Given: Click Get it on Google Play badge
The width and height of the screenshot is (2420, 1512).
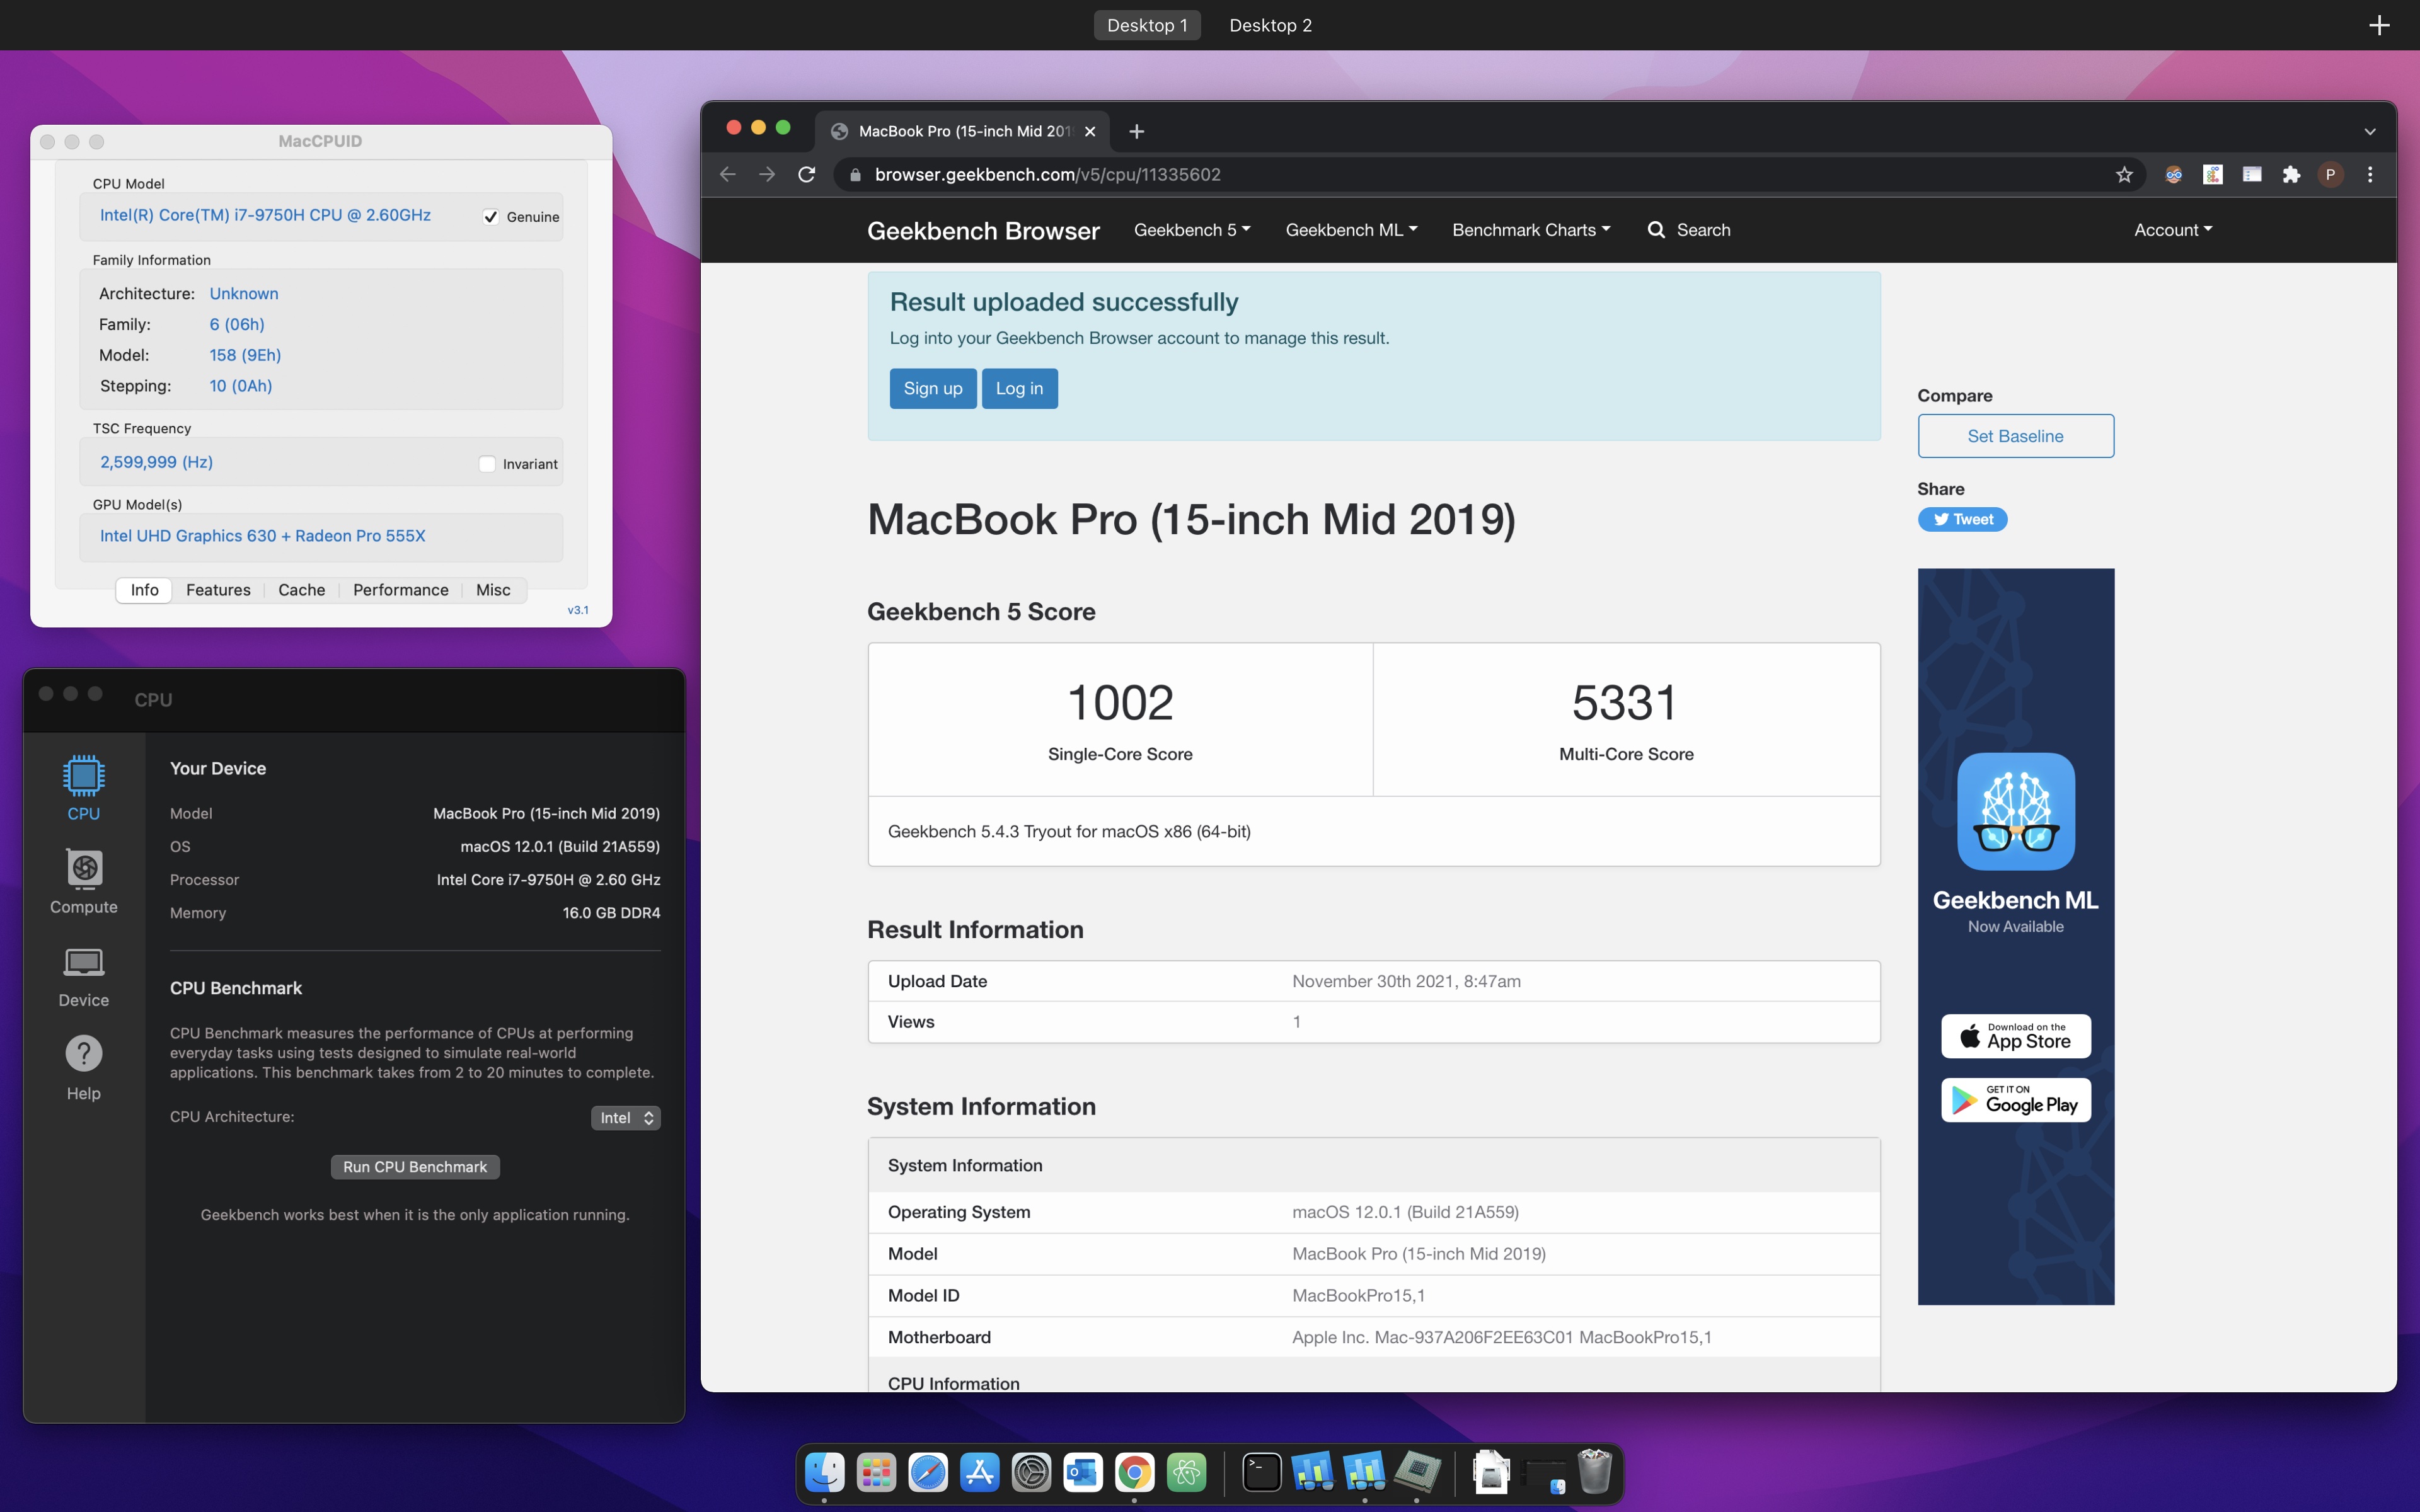Looking at the screenshot, I should point(2015,1100).
